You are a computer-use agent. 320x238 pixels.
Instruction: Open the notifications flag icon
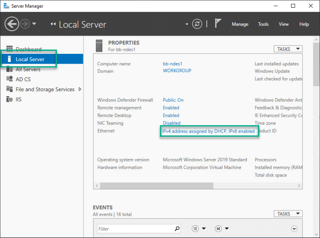point(218,23)
